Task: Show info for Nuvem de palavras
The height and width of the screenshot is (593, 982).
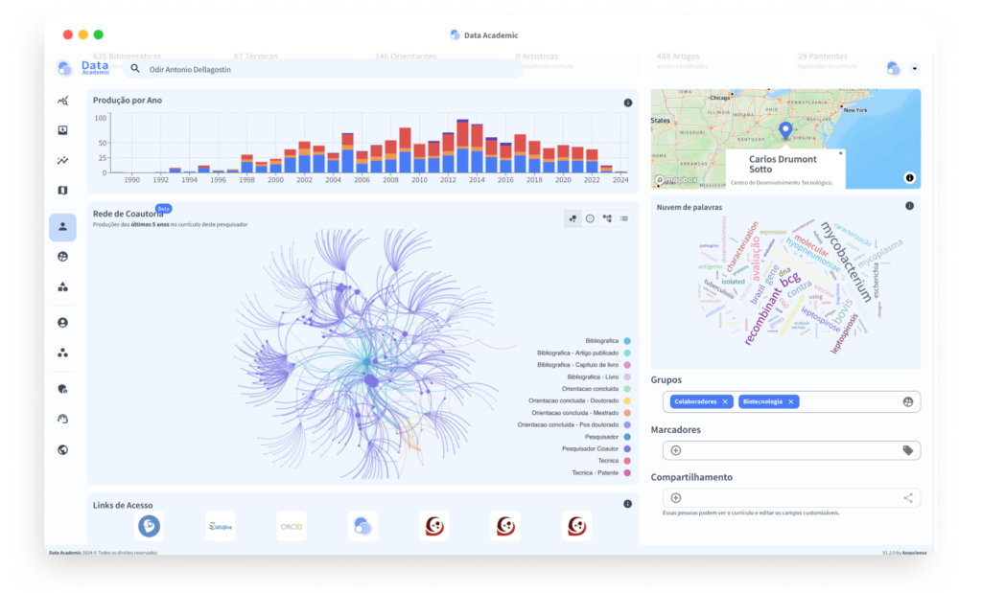Action: coord(909,206)
